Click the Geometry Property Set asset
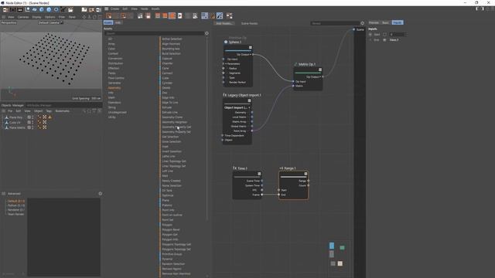This screenshot has height=278, width=495. (176, 132)
